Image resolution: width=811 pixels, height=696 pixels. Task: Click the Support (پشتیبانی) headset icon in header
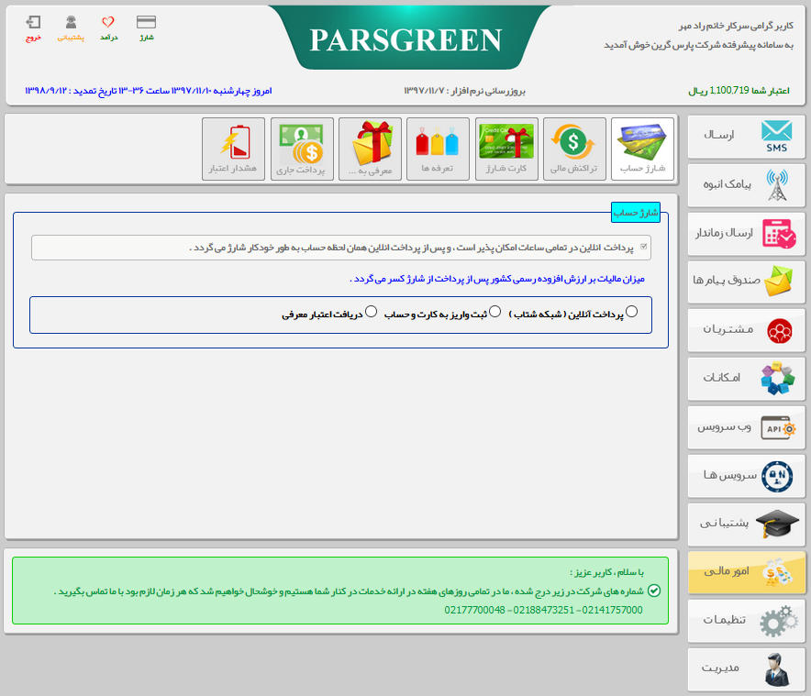point(71,28)
